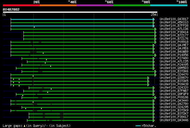Select the UniRef100_P38417 label
This screenshot has width=190, height=128.
pyautogui.click(x=174, y=117)
